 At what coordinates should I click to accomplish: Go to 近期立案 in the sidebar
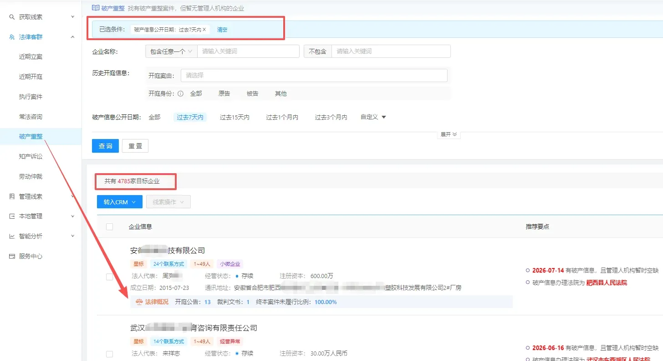click(31, 57)
